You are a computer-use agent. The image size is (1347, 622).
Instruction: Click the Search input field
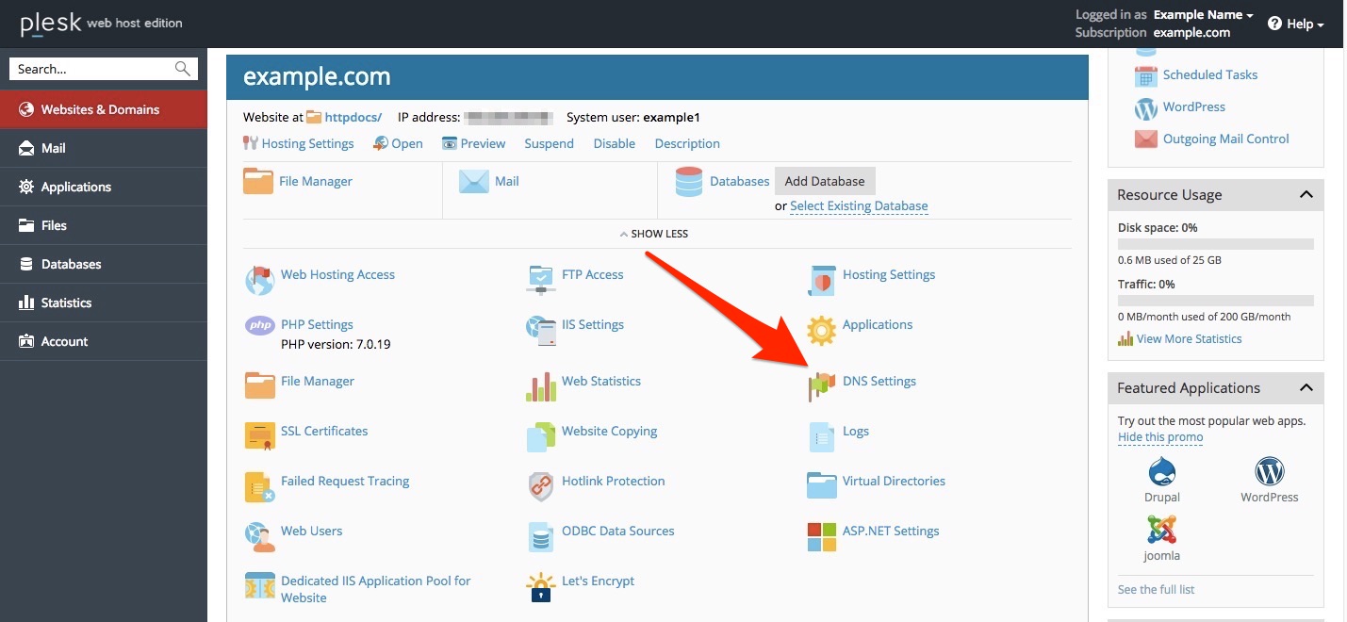click(x=104, y=69)
